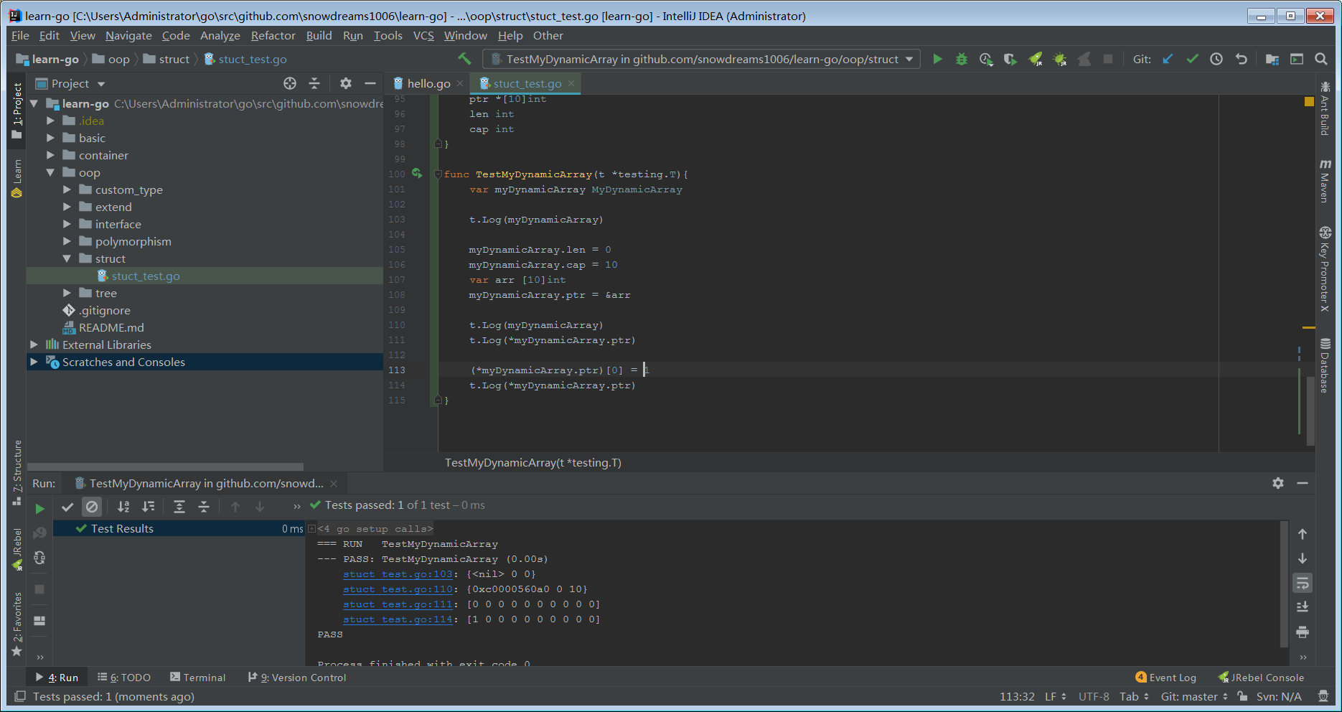The image size is (1342, 712).
Task: Open the VCS menu
Action: [423, 35]
